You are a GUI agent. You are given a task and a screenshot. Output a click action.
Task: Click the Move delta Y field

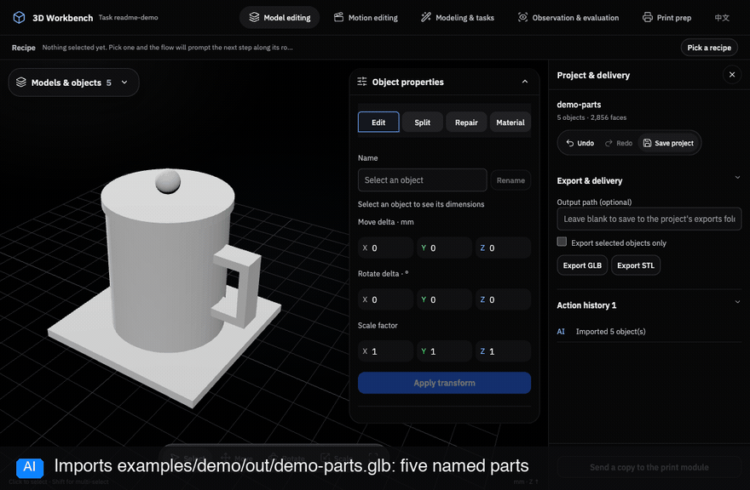(x=444, y=248)
